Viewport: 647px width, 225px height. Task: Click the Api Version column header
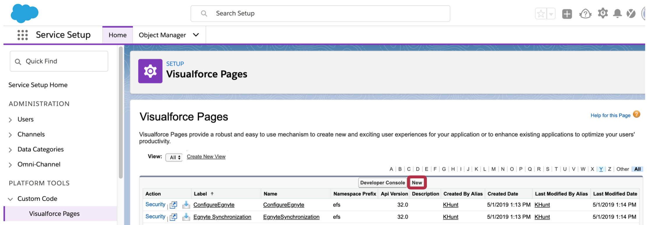(x=394, y=194)
